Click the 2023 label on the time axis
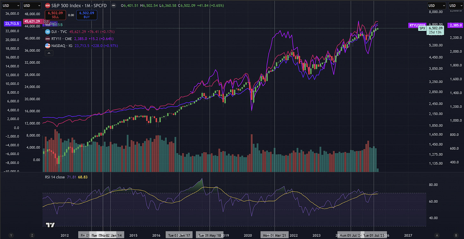 point(316,235)
